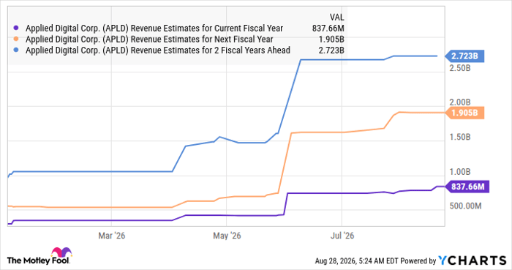Select the 'Revenue Estimates for Next Fiscal Year' legend text
Image resolution: width=512 pixels, height=270 pixels.
(149, 40)
